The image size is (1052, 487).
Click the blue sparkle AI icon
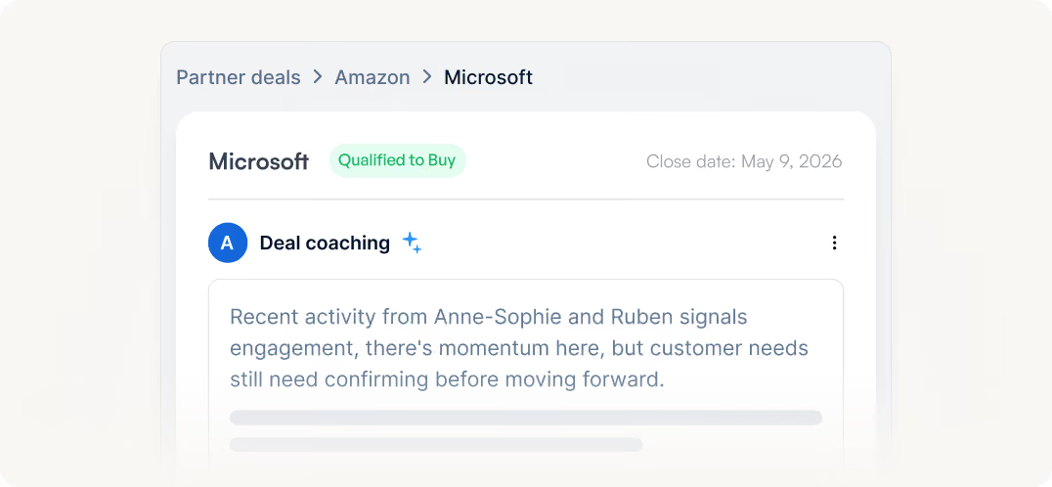pyautogui.click(x=412, y=243)
